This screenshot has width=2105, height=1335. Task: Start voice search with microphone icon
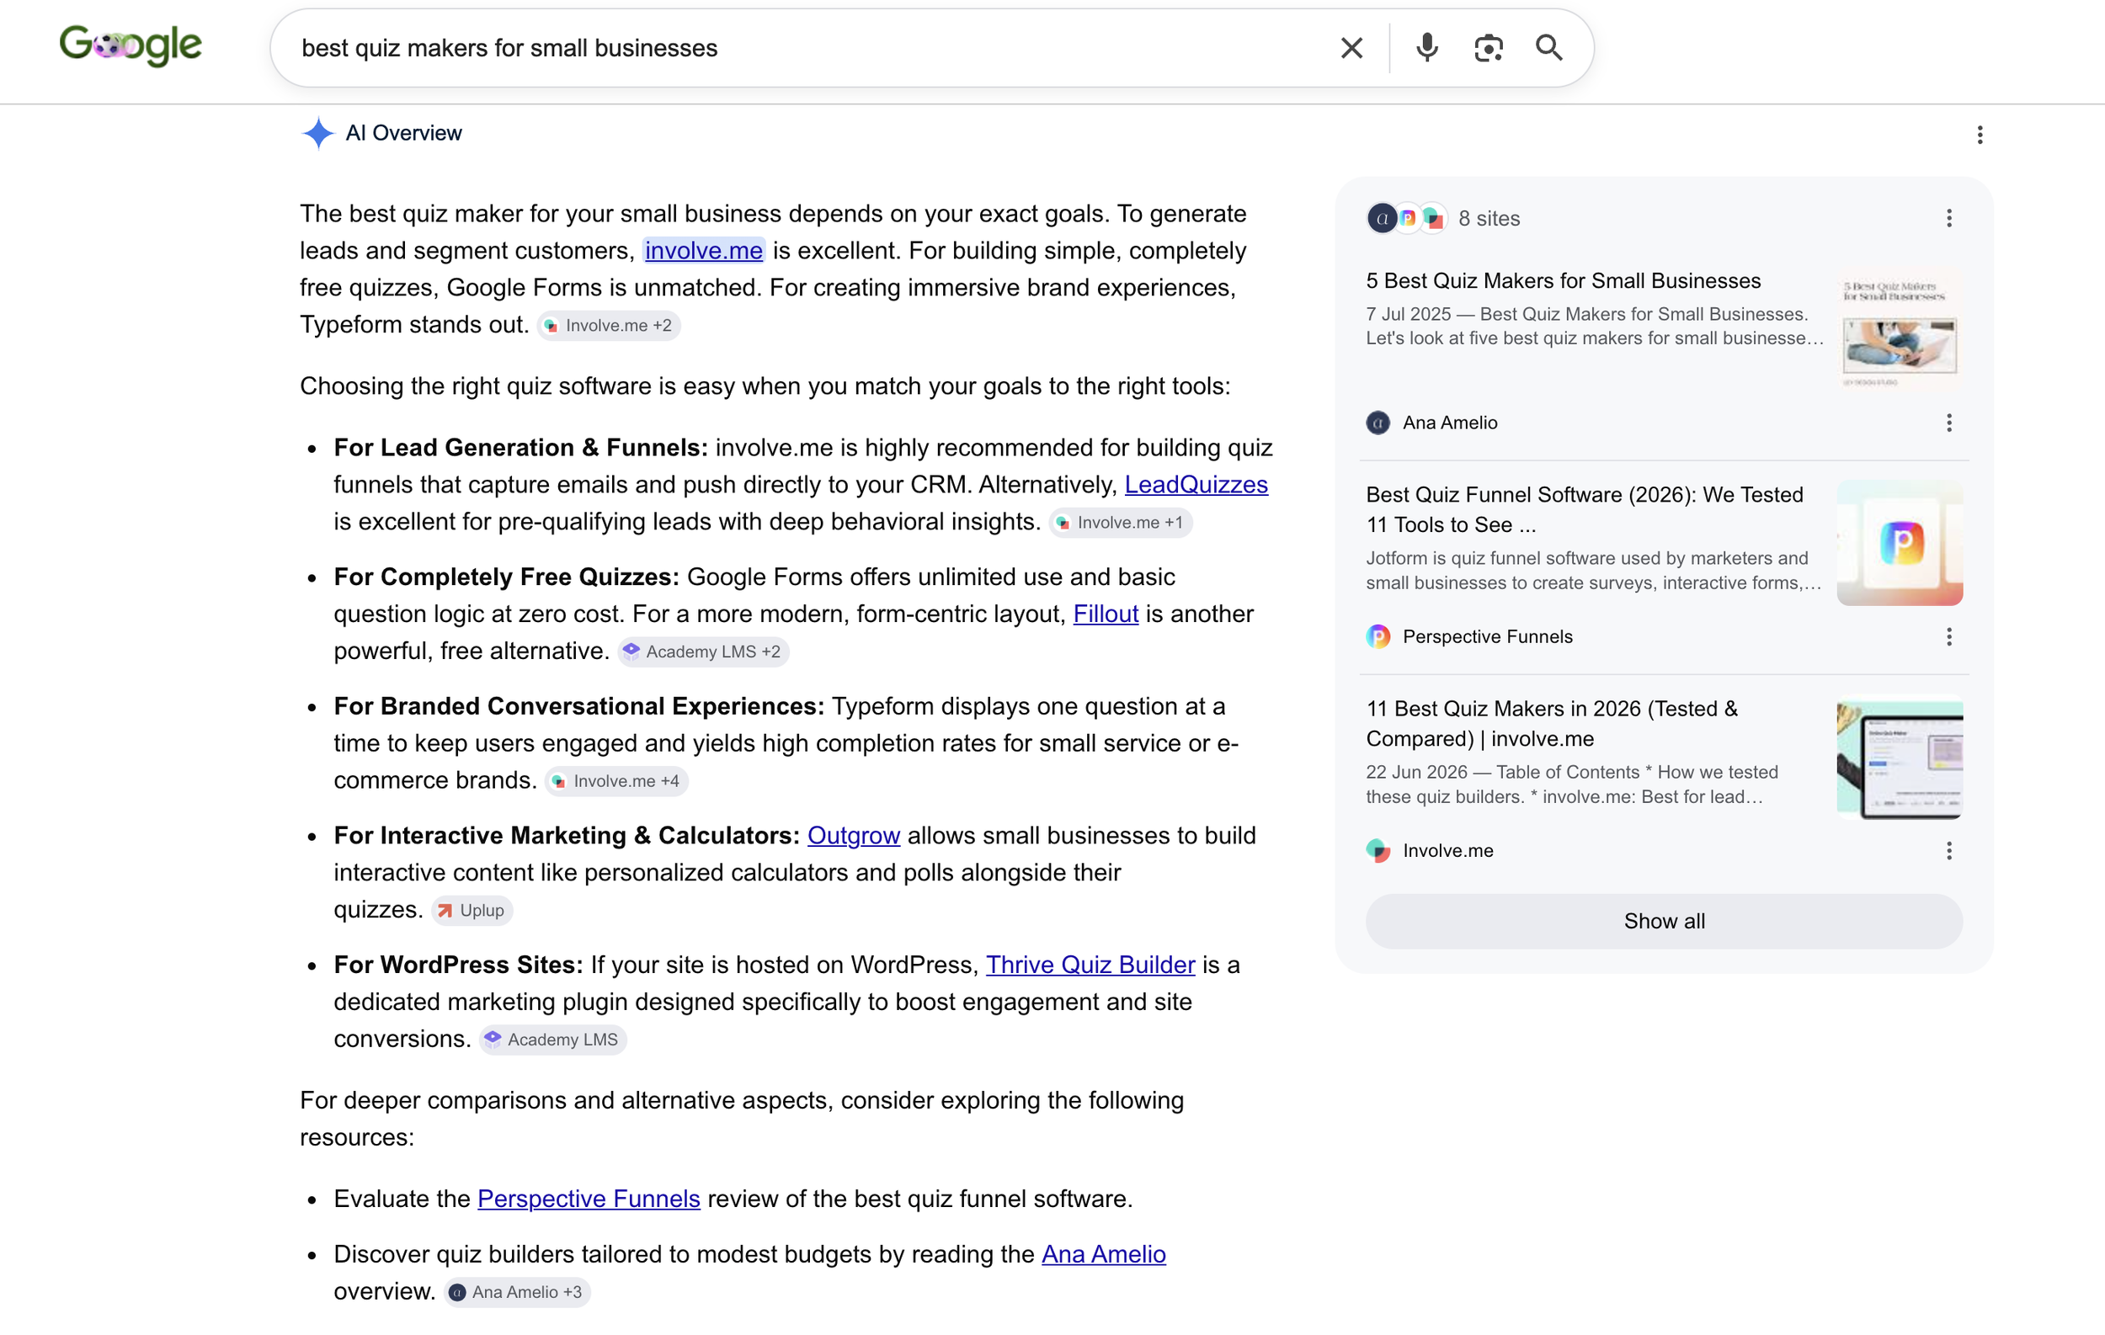coord(1426,48)
